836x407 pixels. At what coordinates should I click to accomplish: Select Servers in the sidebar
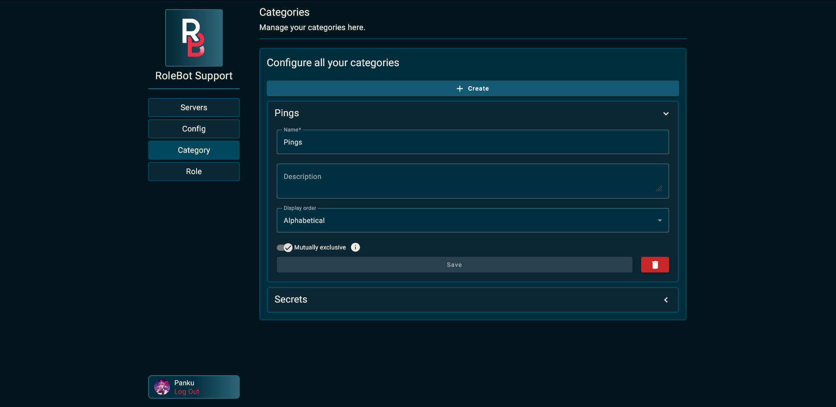[194, 107]
